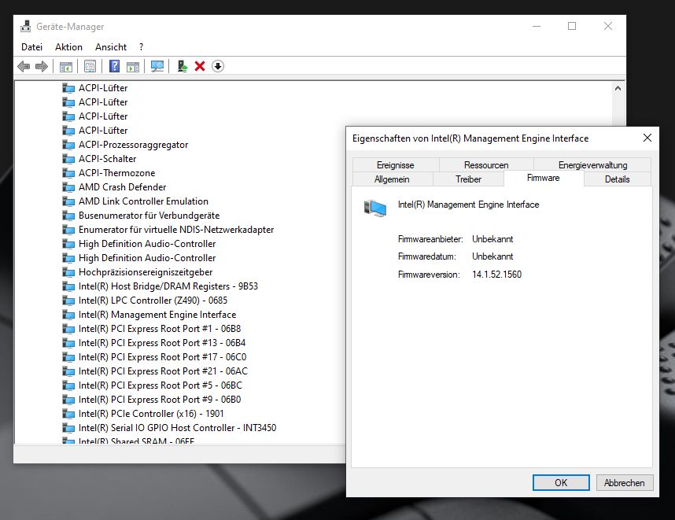Select Intel(R) Host Bridge/DRAM Registers - 9B53
The height and width of the screenshot is (520, 675).
(168, 286)
